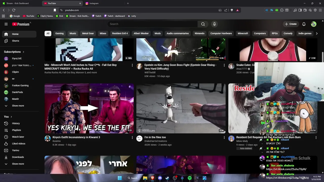
Task: Click the YouTube Premium logo
Action: click(x=21, y=24)
